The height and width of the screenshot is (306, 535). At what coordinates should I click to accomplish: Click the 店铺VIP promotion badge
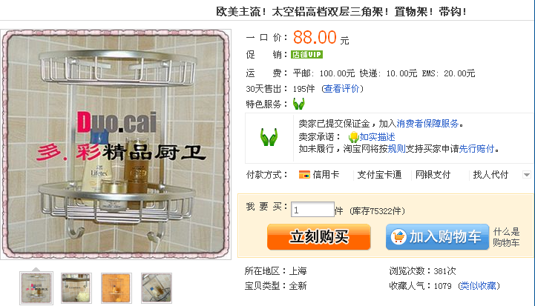pos(306,55)
